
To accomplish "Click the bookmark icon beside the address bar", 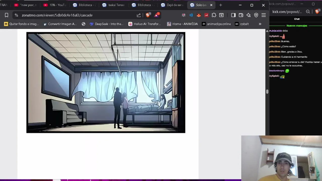I will [7, 15].
